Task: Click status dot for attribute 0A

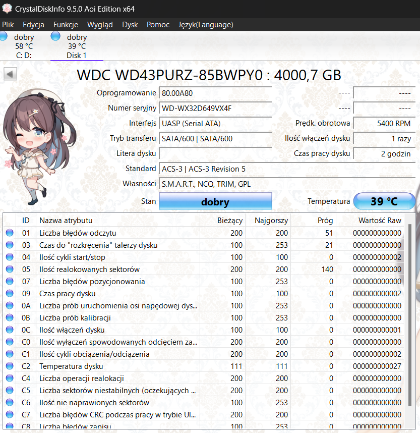Action: click(10, 305)
